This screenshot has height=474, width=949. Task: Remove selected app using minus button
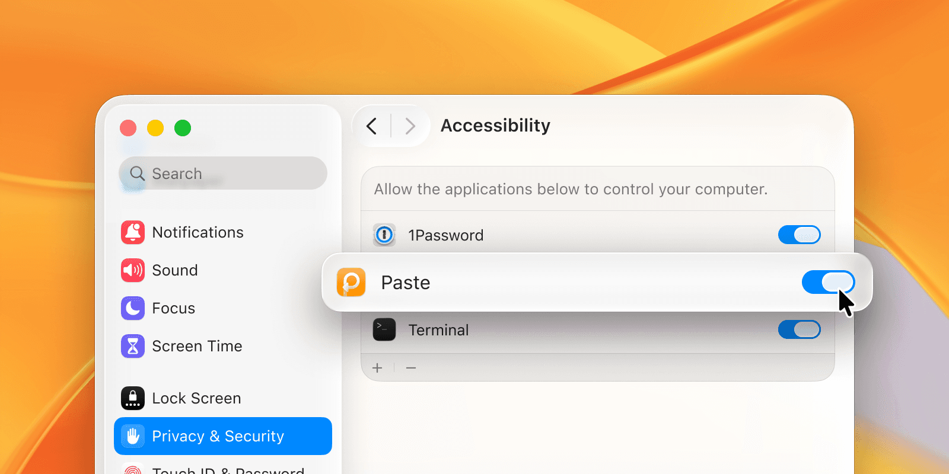click(411, 368)
